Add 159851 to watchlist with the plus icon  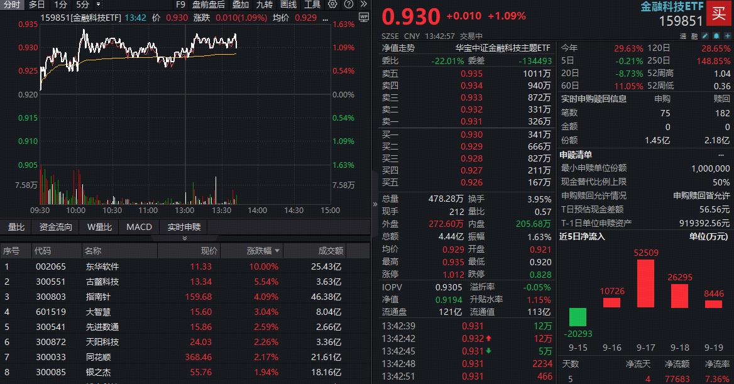pyautogui.click(x=727, y=36)
